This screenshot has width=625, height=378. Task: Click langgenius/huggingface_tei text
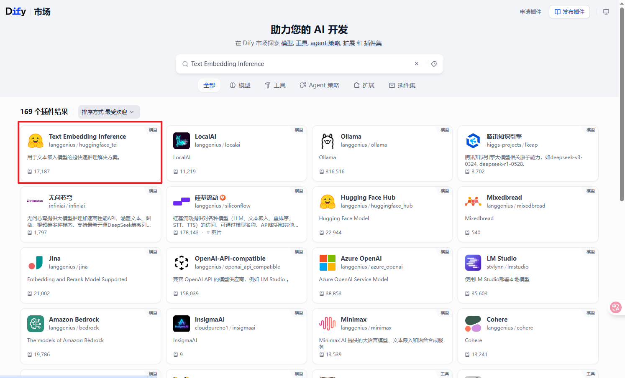pos(83,145)
